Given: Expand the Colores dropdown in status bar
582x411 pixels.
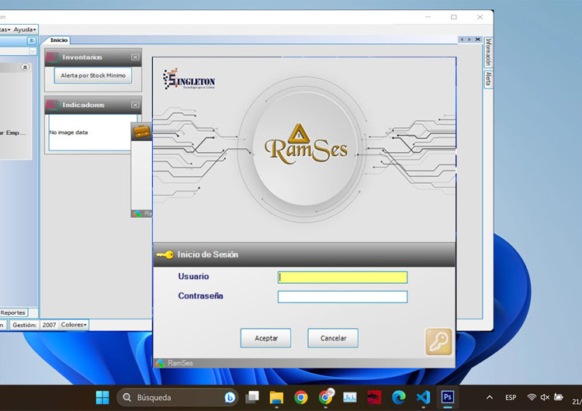Looking at the screenshot, I should click(74, 325).
